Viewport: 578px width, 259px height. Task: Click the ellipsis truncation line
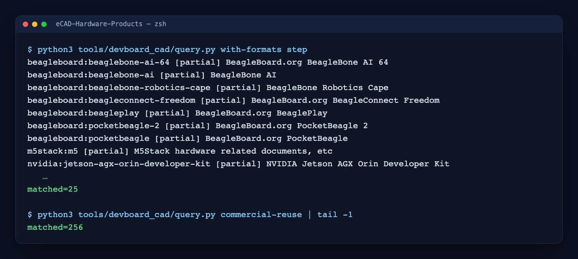coord(45,178)
